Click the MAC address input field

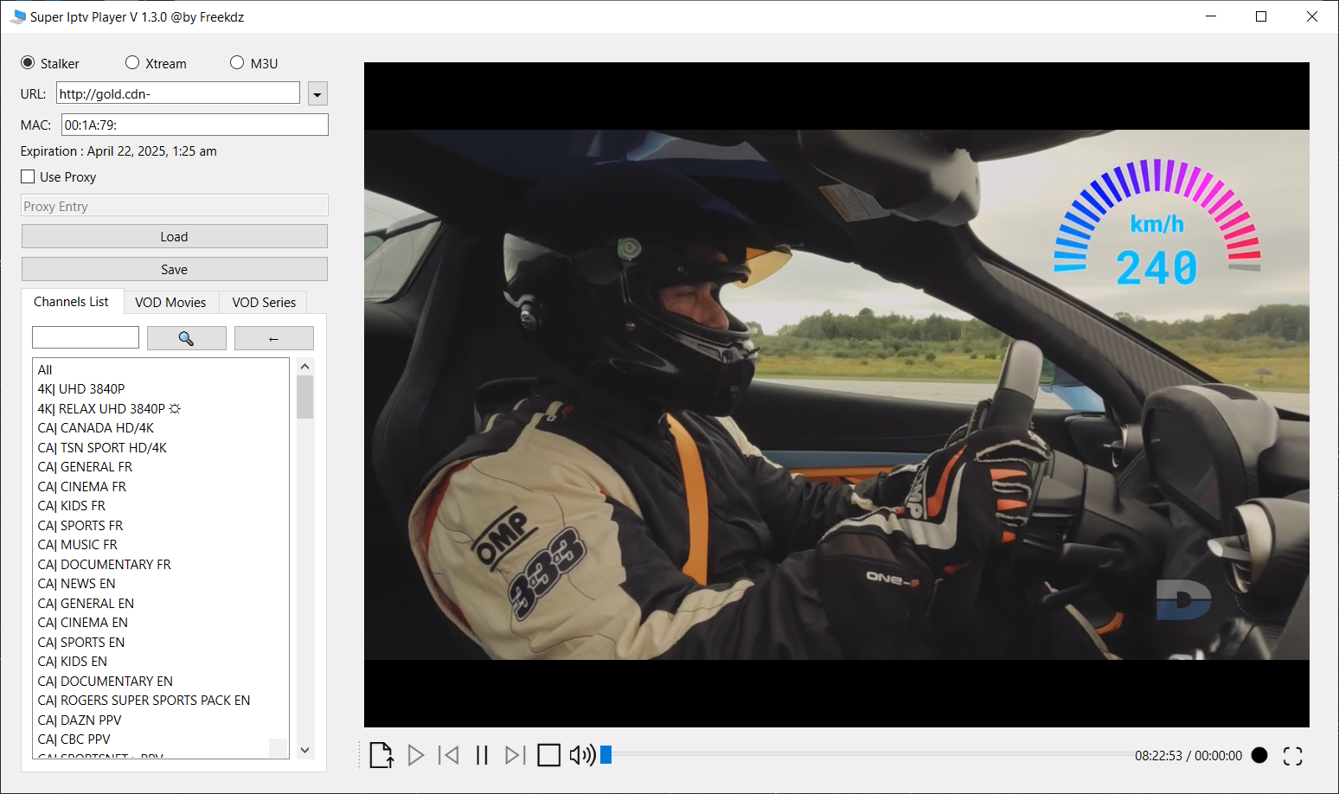click(x=195, y=125)
